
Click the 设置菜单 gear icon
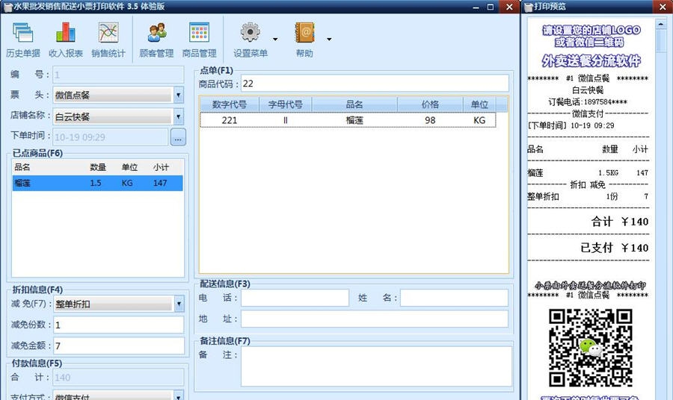pyautogui.click(x=251, y=33)
